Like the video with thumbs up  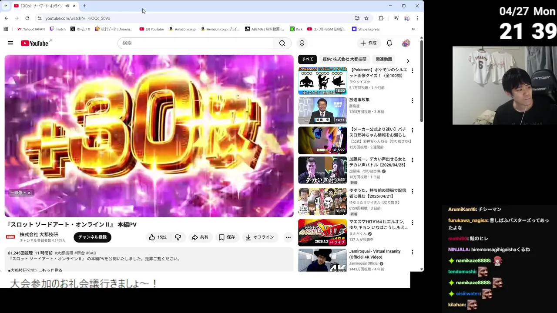(x=158, y=237)
